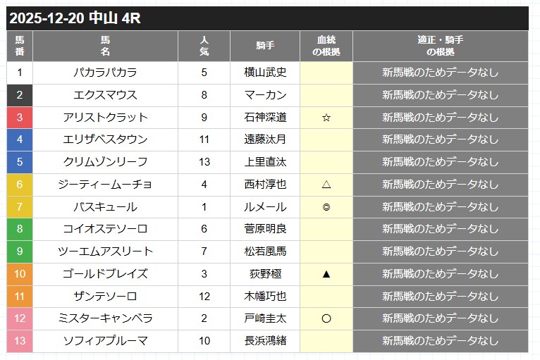The height and width of the screenshot is (360, 540).
Task: Select the ◎ mark beside ルメール
Action: (x=326, y=207)
